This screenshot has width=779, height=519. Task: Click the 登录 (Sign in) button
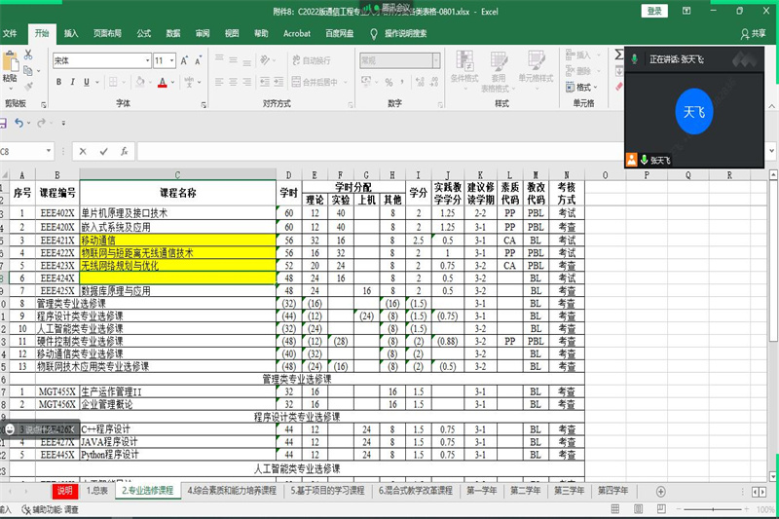[654, 11]
